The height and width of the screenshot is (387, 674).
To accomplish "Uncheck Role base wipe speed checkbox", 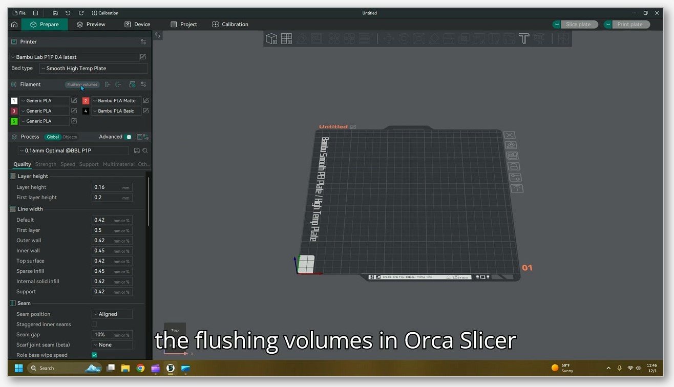I will pyautogui.click(x=94, y=355).
